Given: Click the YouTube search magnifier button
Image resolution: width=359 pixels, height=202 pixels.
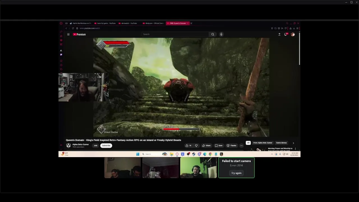Looking at the screenshot, I should (x=213, y=34).
